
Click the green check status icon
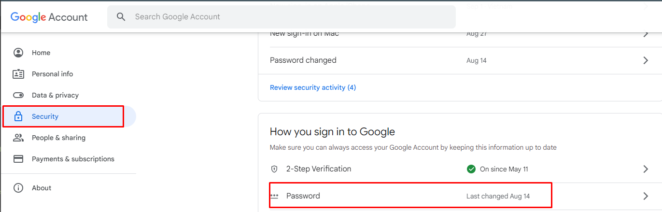tap(471, 169)
